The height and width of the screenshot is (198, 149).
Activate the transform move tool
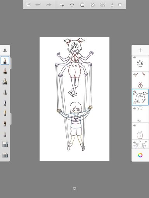(x=72, y=5)
